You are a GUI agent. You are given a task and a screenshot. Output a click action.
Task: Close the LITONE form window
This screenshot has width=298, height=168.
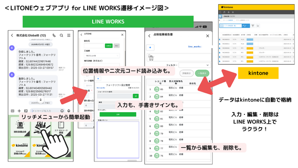122,35
